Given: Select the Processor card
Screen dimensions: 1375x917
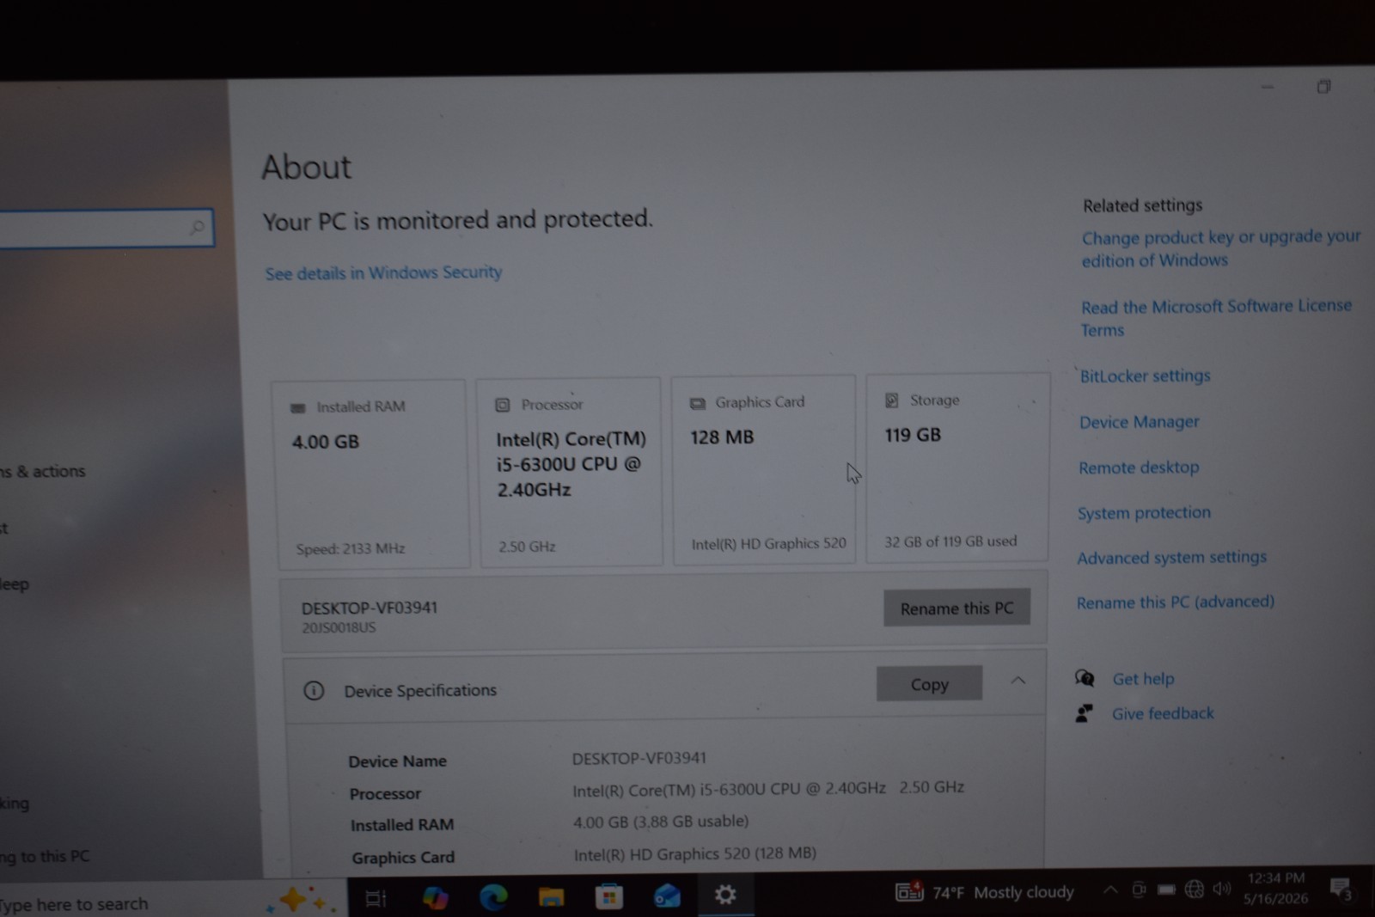Looking at the screenshot, I should 570,472.
